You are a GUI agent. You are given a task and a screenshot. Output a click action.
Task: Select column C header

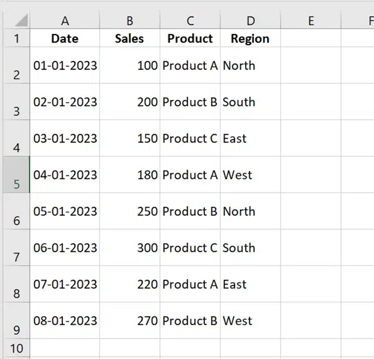[190, 20]
